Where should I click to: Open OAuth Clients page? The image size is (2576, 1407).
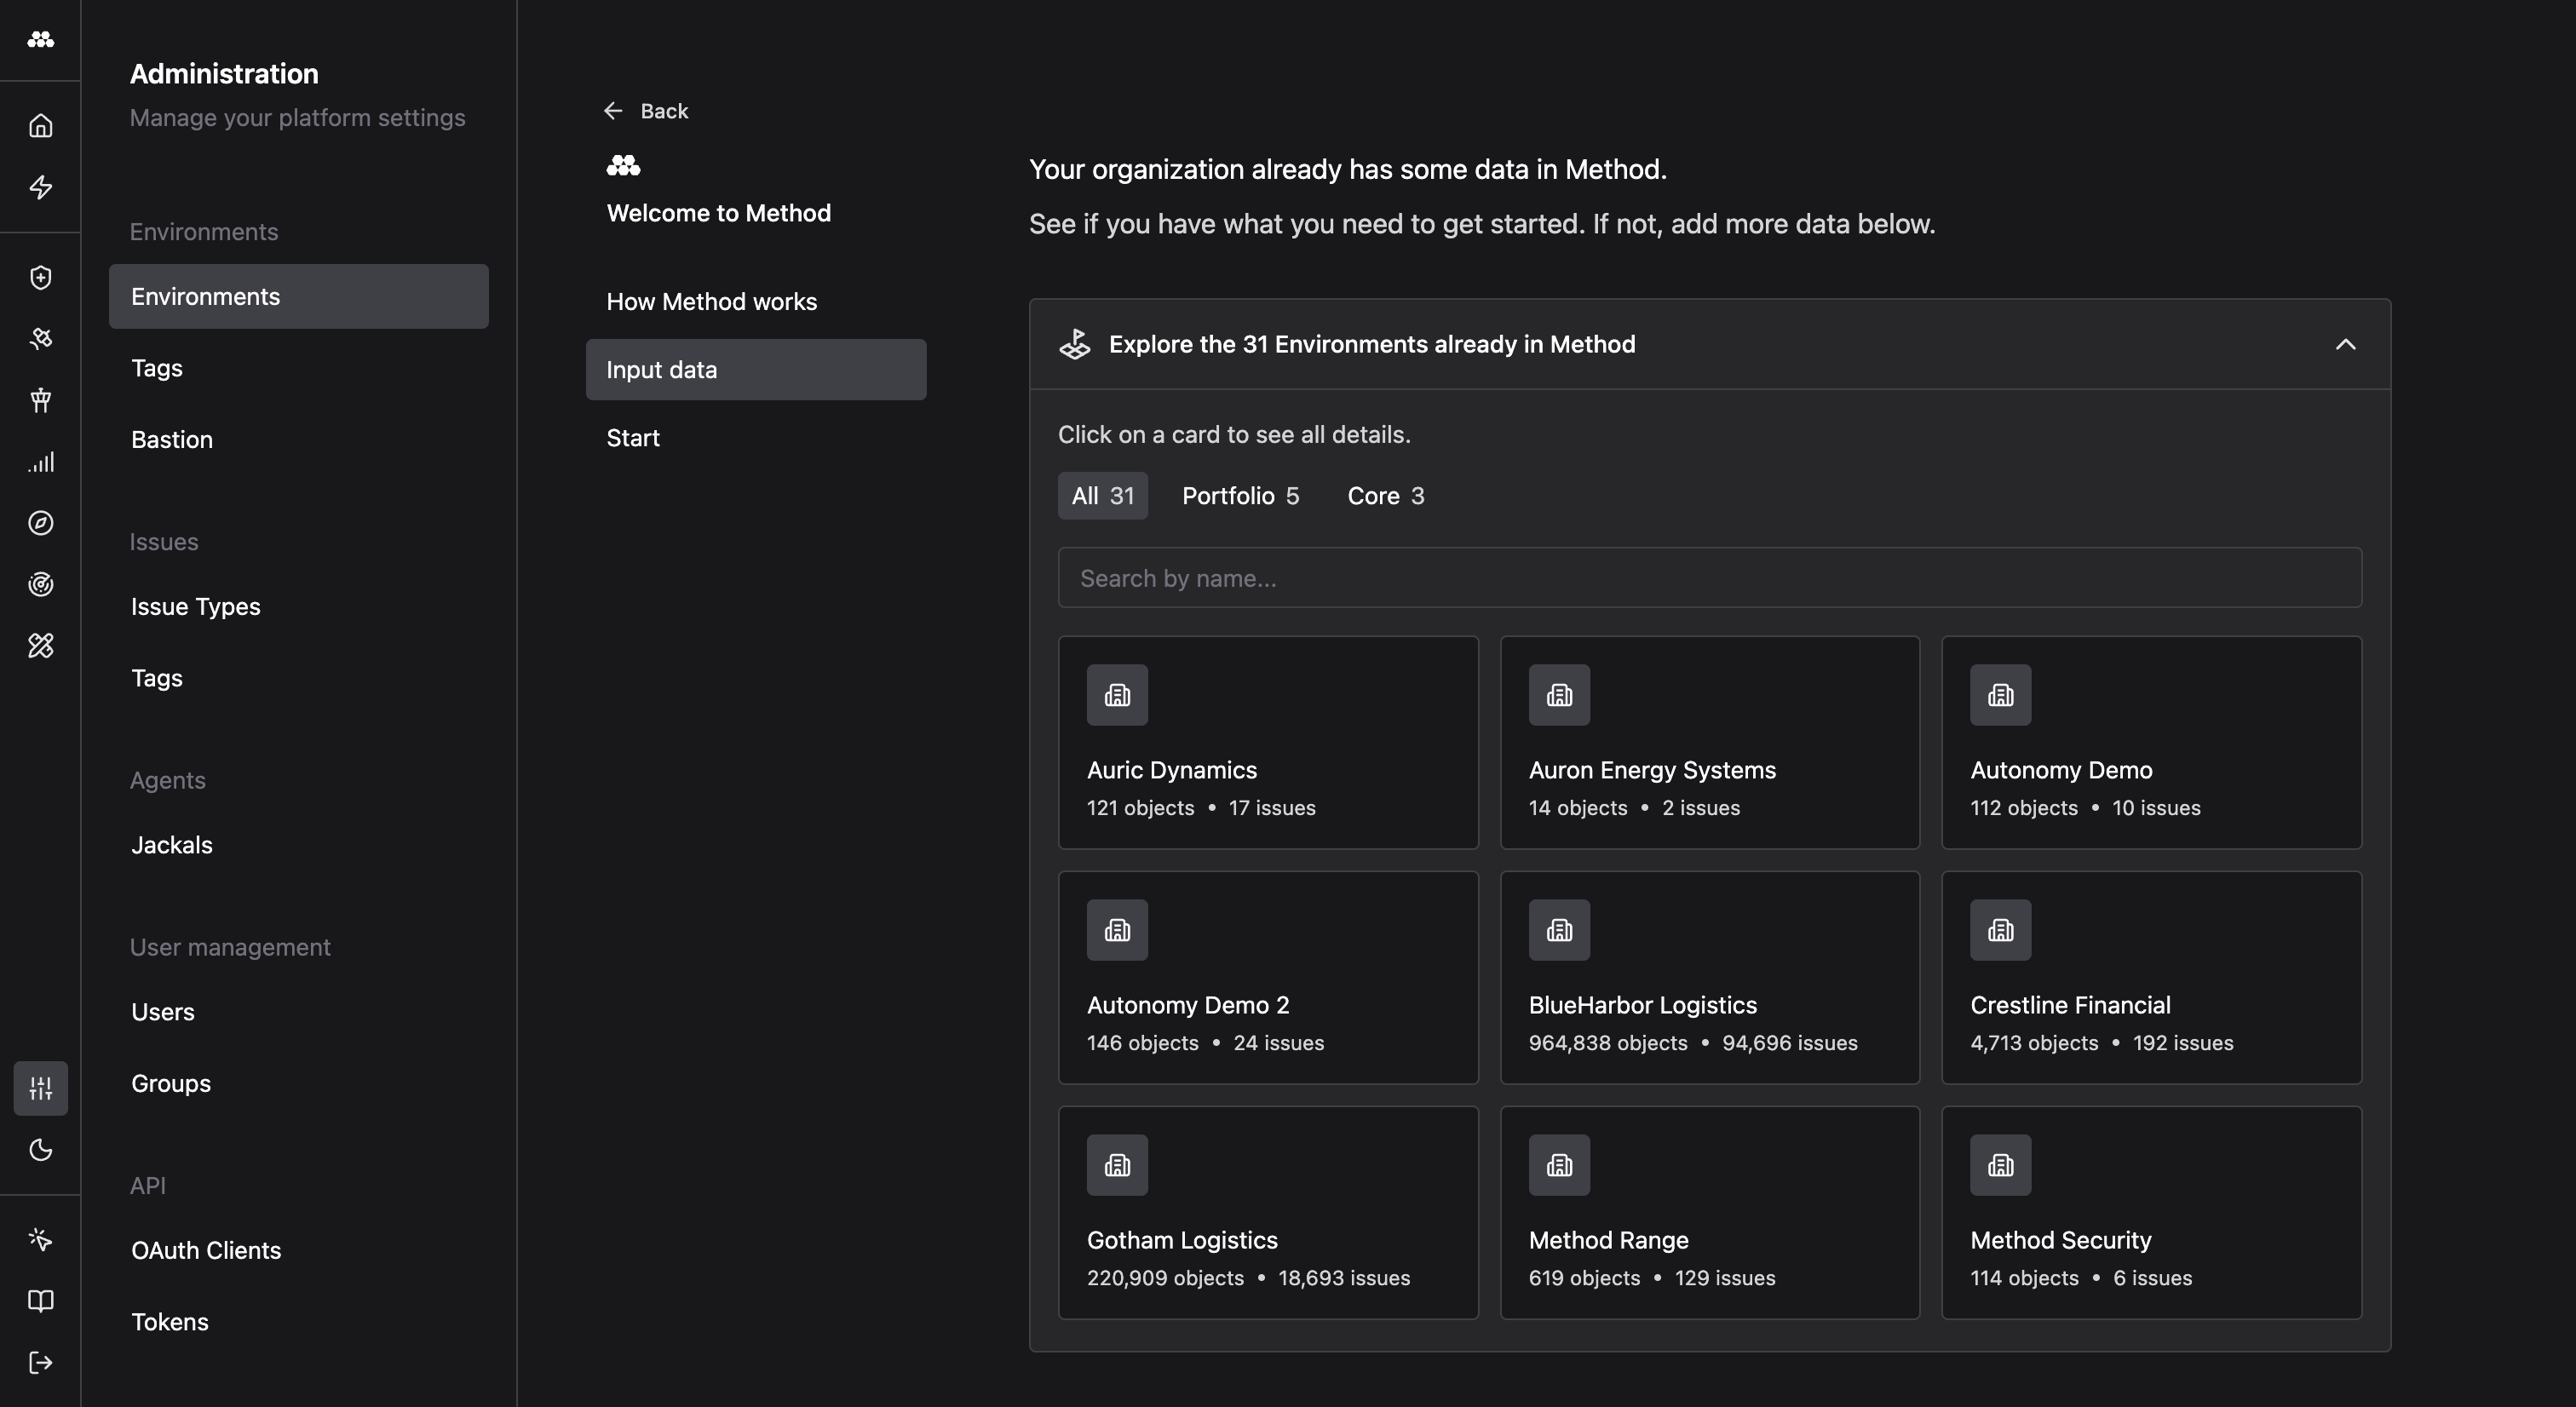coord(298,1251)
